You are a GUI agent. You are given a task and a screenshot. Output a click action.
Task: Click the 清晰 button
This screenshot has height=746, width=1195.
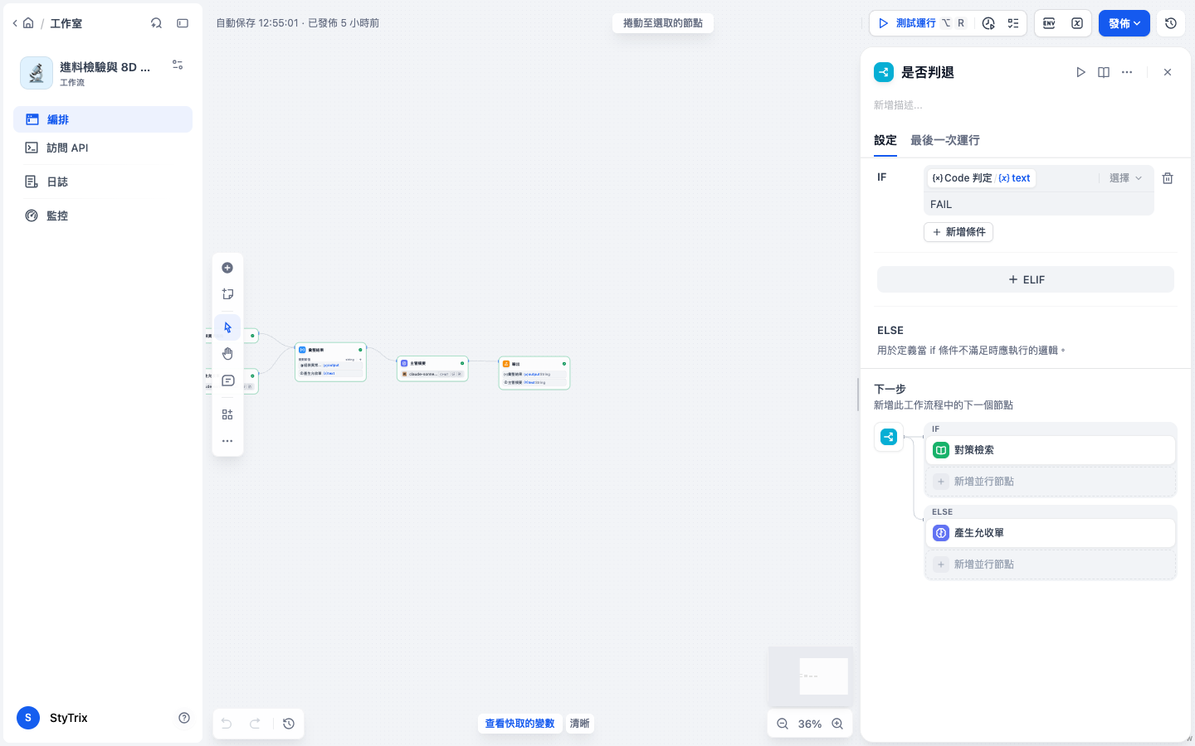pyautogui.click(x=579, y=724)
